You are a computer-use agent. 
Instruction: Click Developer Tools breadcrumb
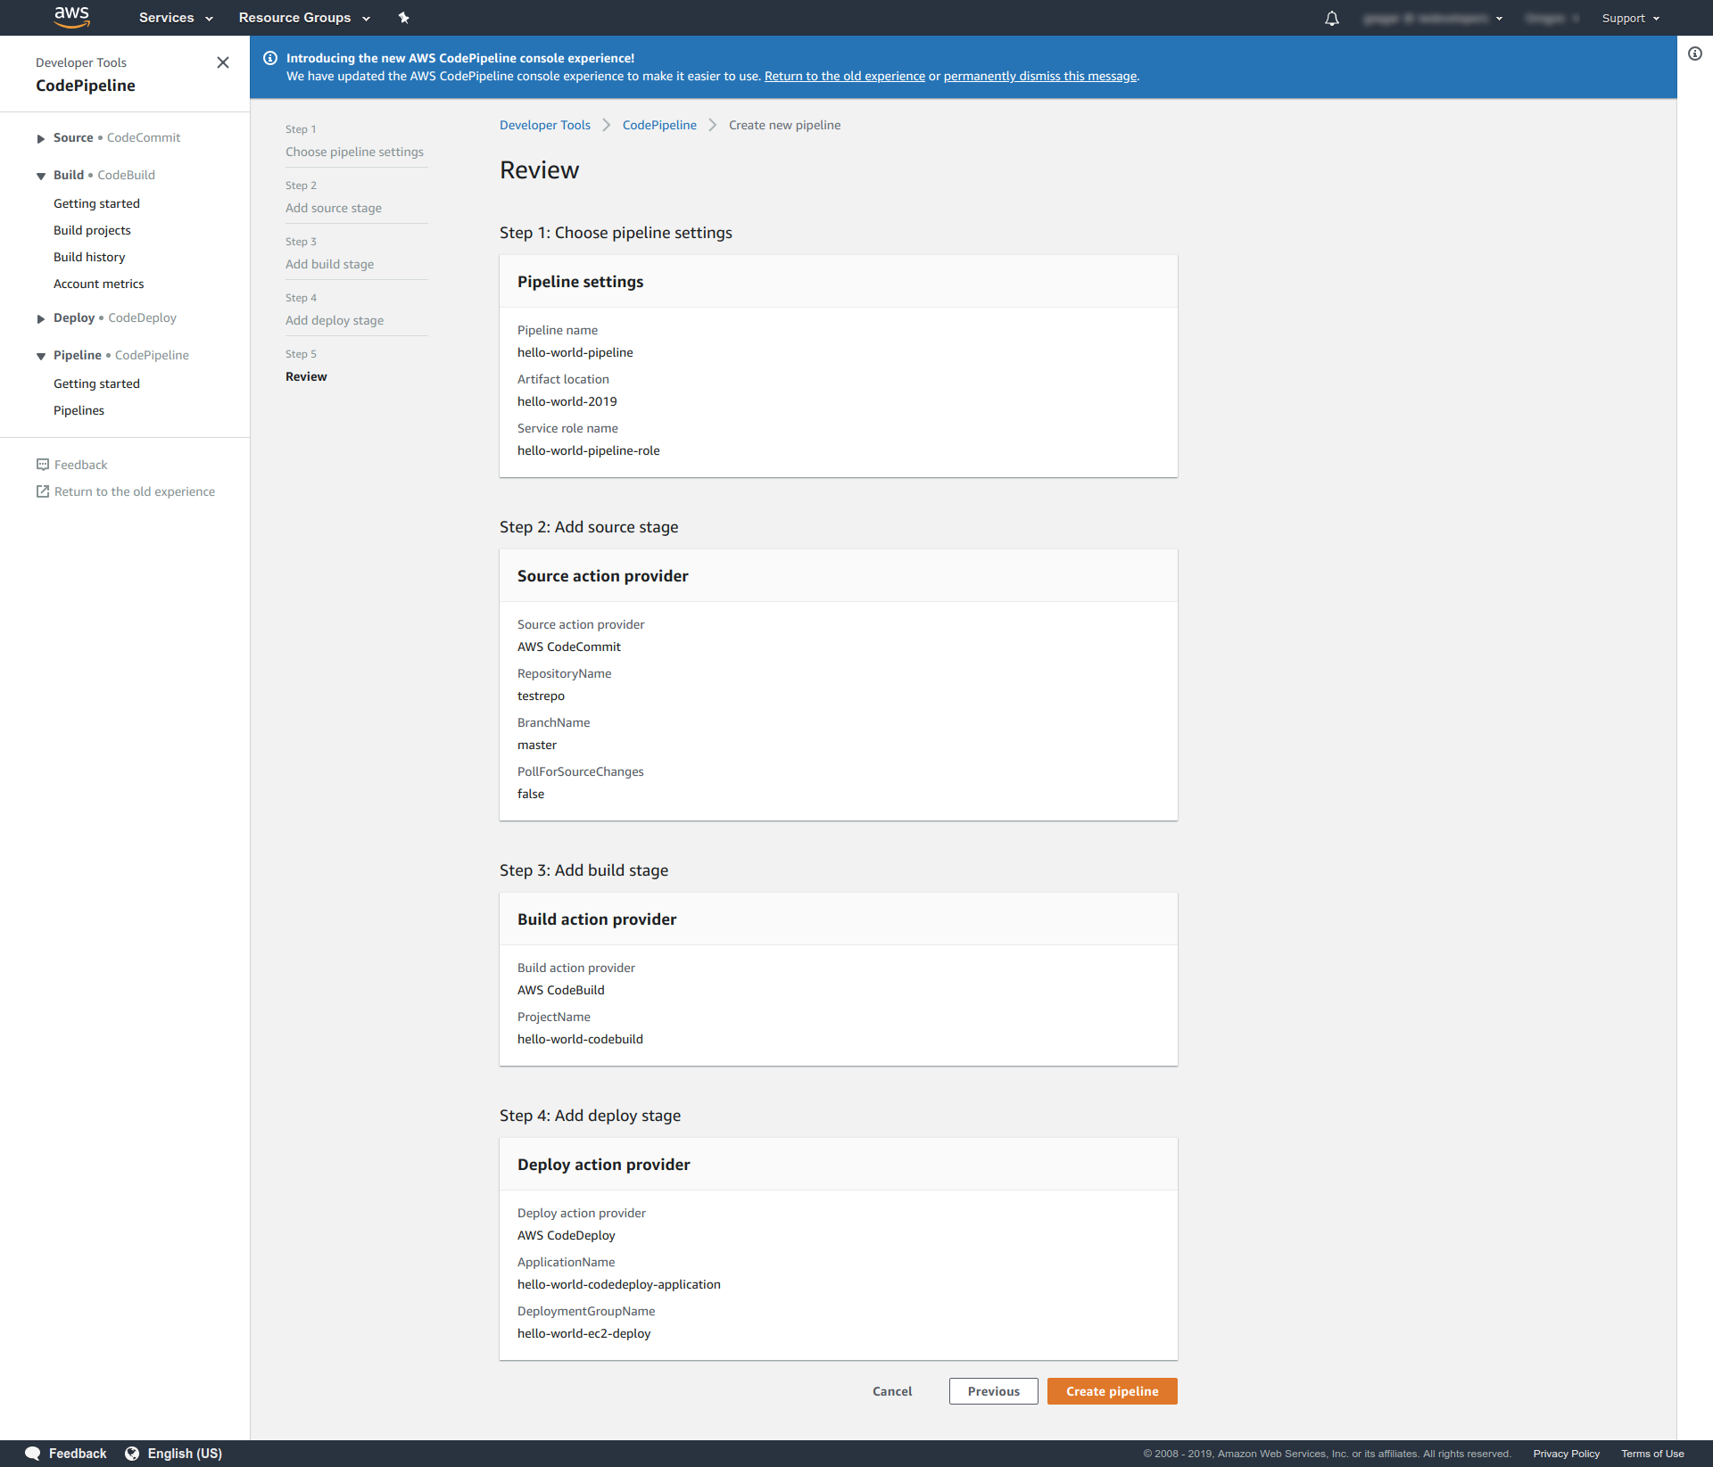coord(545,125)
